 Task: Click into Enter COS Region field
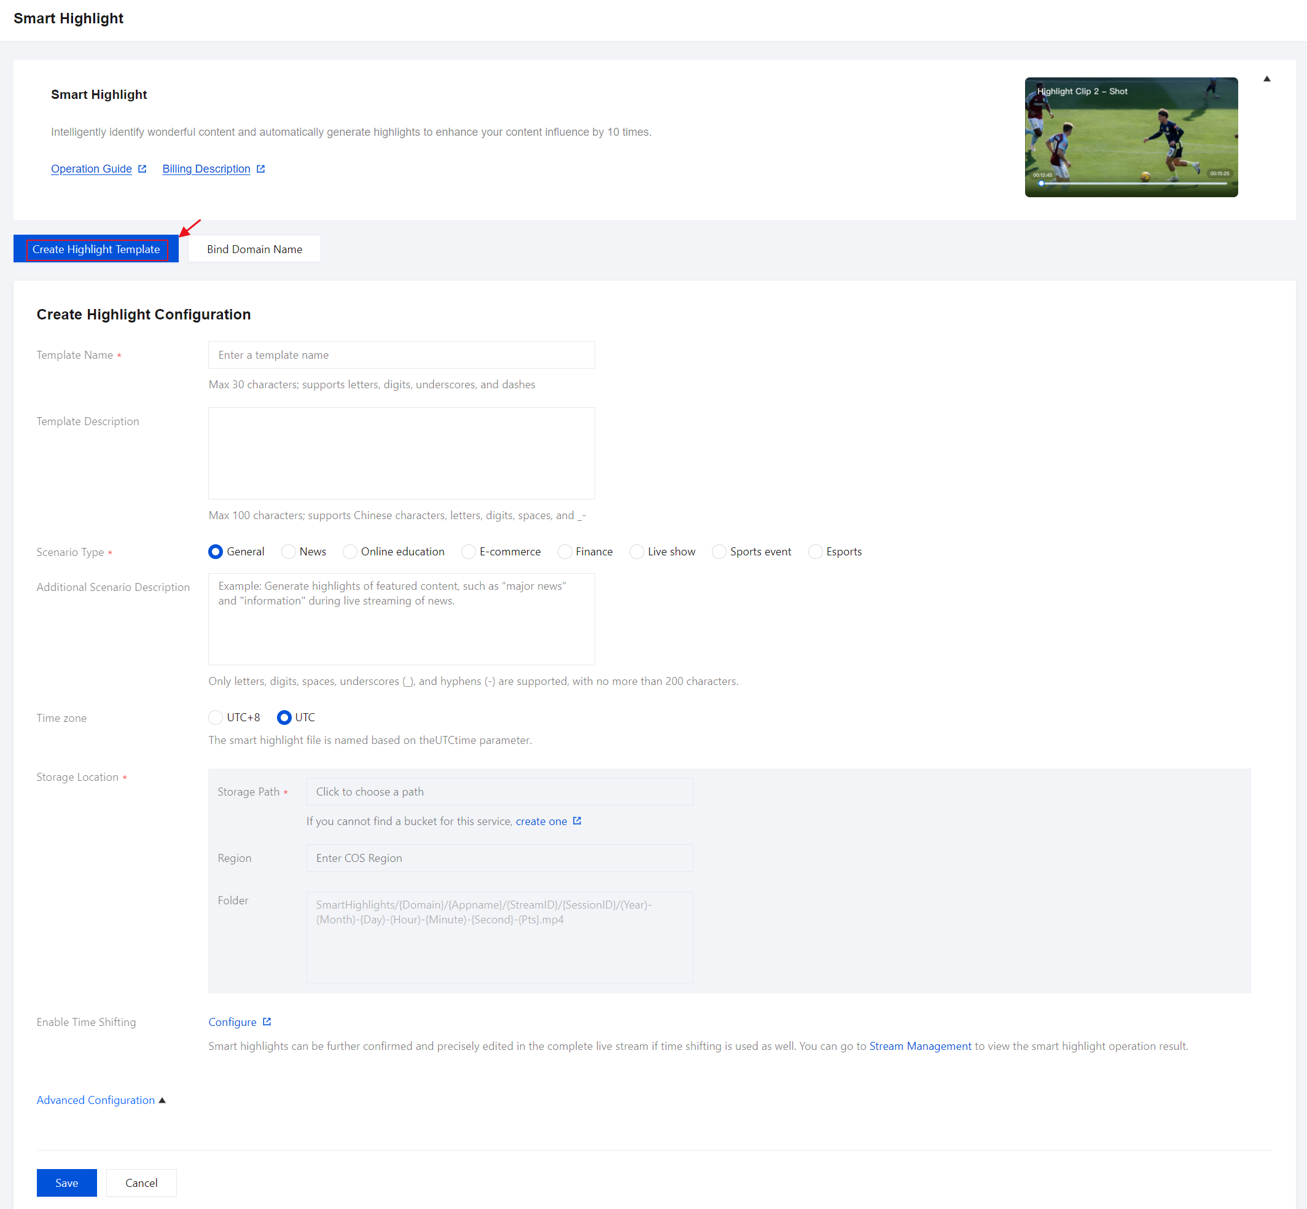(499, 858)
